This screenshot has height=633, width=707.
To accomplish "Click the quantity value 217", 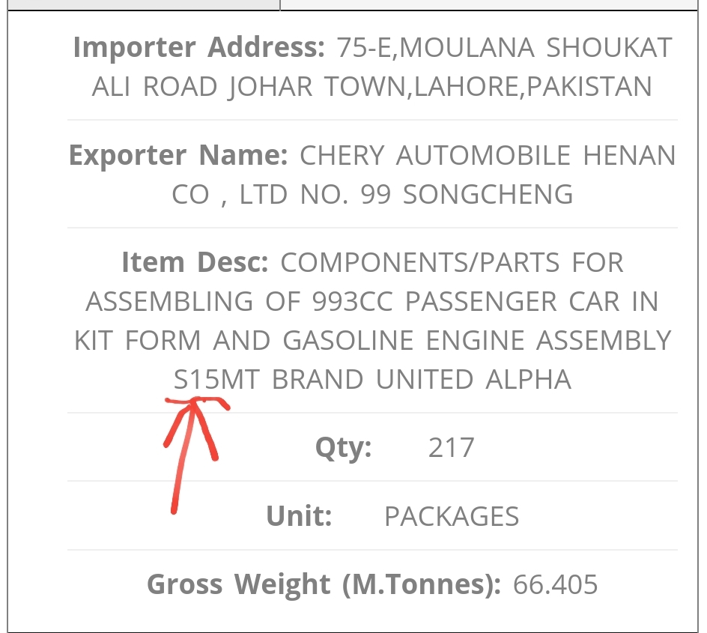I will [451, 448].
